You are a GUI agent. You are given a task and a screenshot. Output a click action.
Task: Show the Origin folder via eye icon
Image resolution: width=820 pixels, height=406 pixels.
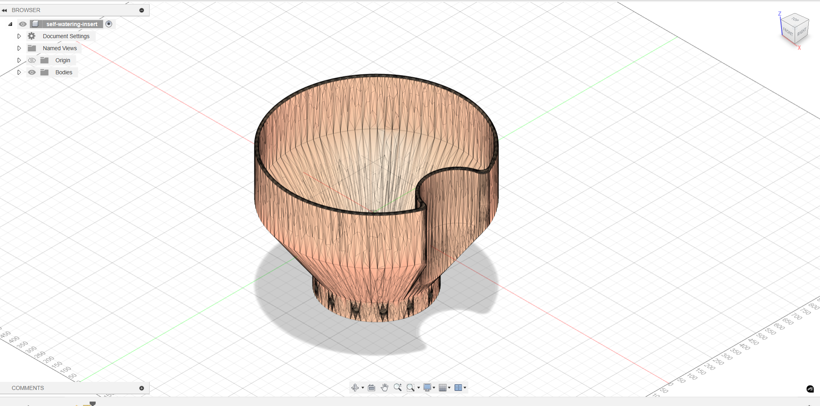click(x=32, y=60)
